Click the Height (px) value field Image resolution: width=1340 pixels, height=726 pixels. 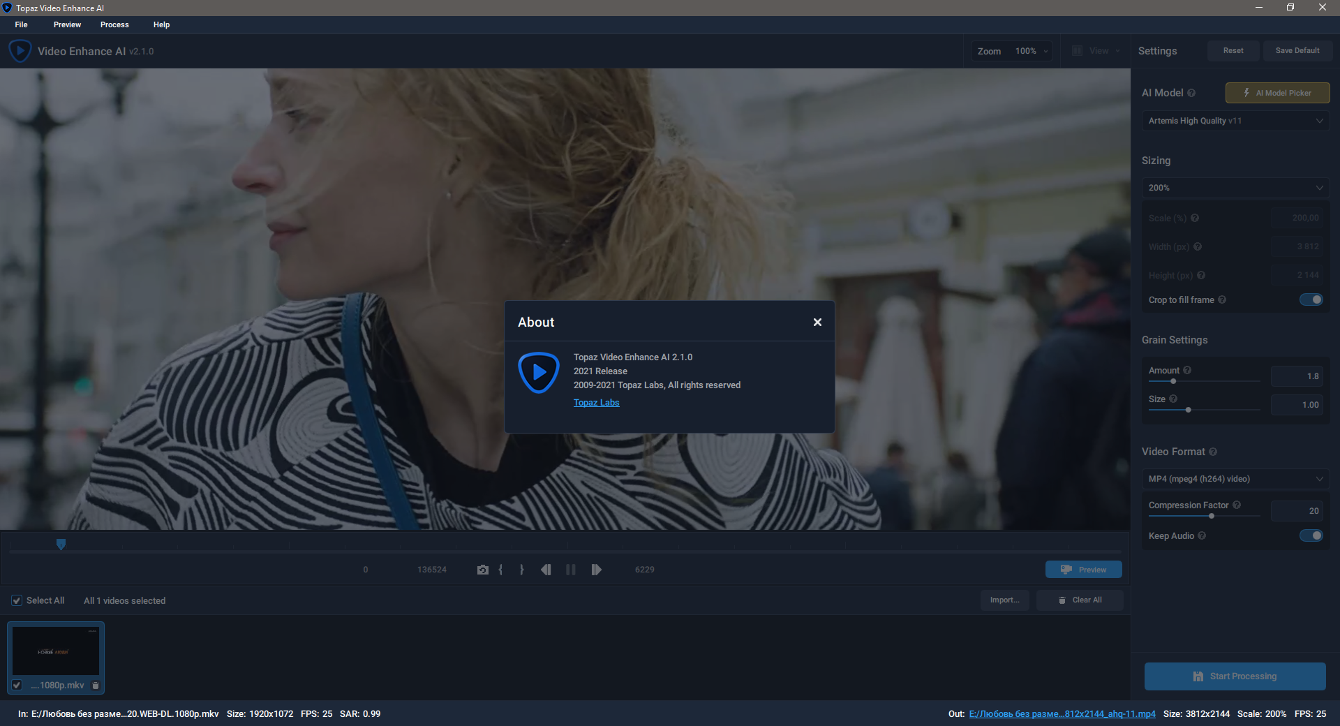click(1297, 275)
